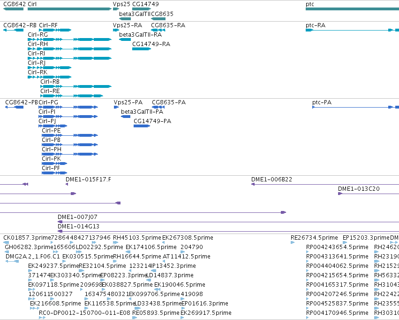Viewport: 399px width, 320px height.
Task: Select the Vps25-PA protein label
Action: tap(128, 102)
